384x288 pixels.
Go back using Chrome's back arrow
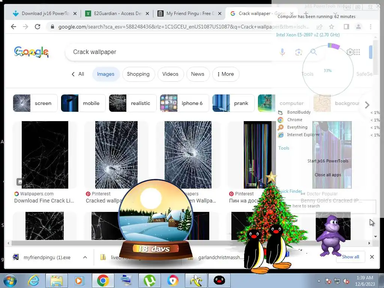click(x=13, y=27)
